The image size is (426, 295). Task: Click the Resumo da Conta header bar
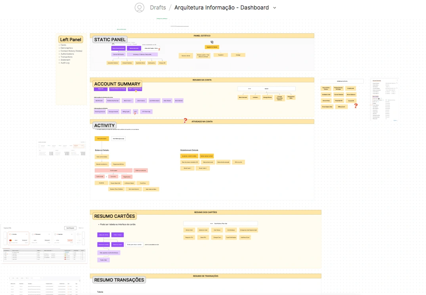[x=202, y=80]
